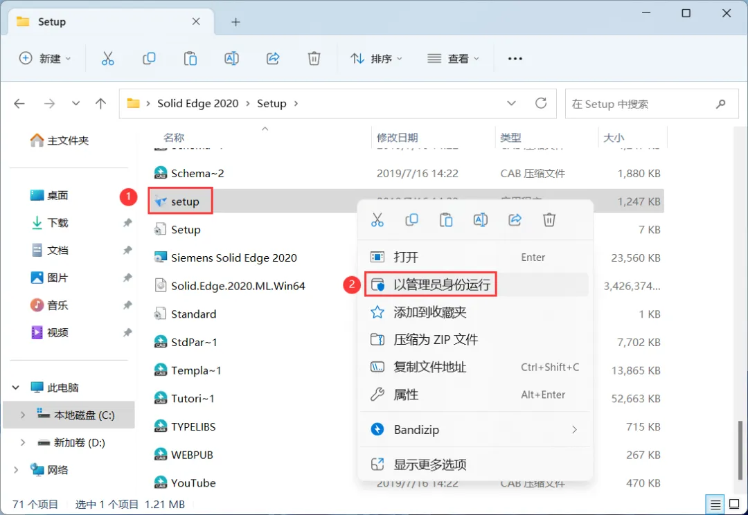Click the Cut scissors icon in the context menu
Image resolution: width=748 pixels, height=515 pixels.
pos(377,220)
